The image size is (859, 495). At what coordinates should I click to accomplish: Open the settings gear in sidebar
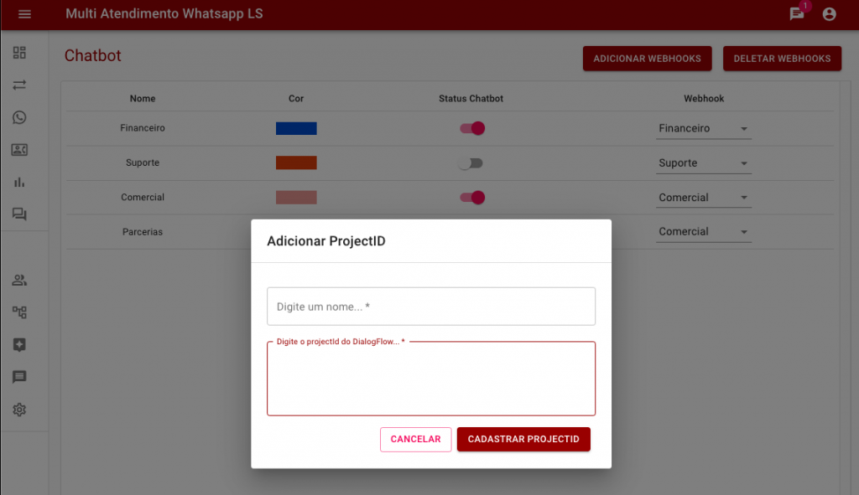[19, 410]
